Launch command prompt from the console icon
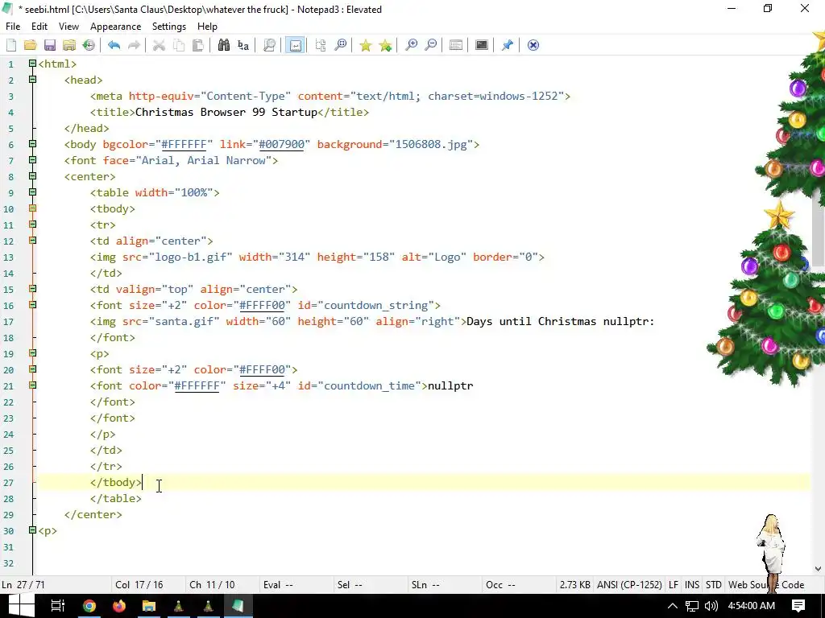The image size is (825, 618). click(x=482, y=45)
